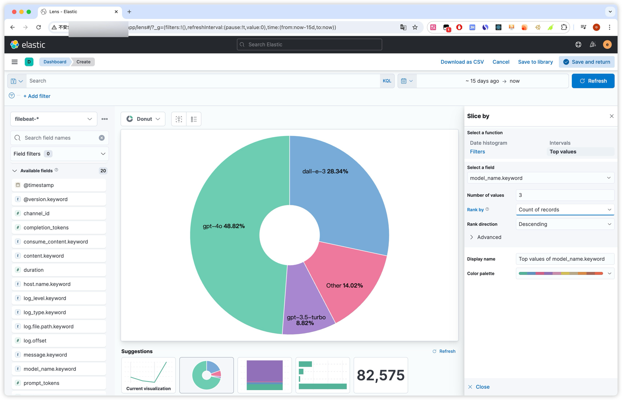Reload the browser page
622x400 pixels.
pyautogui.click(x=38, y=27)
